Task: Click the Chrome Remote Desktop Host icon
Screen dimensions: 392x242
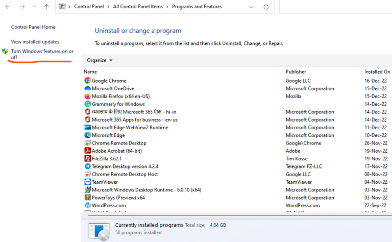Action: 87,174
